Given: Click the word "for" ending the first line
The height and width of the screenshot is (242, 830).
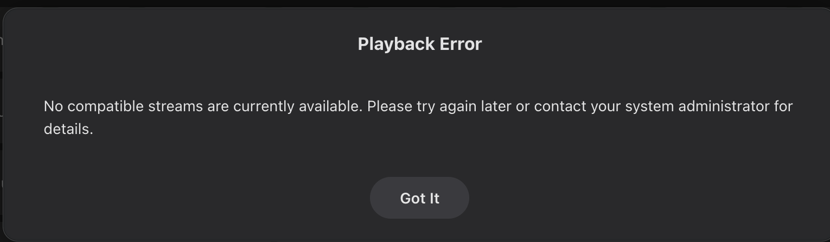Looking at the screenshot, I should (783, 106).
